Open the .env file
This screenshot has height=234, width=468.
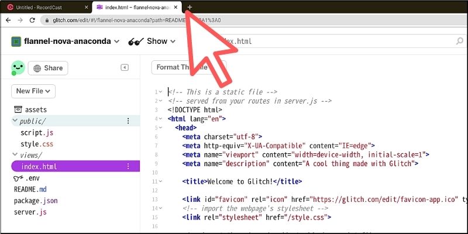(x=26, y=178)
